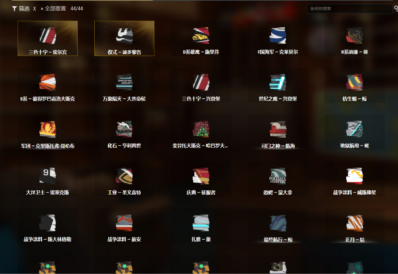Pick the 最终航行 – 鲸 camouflage

pos(278,226)
